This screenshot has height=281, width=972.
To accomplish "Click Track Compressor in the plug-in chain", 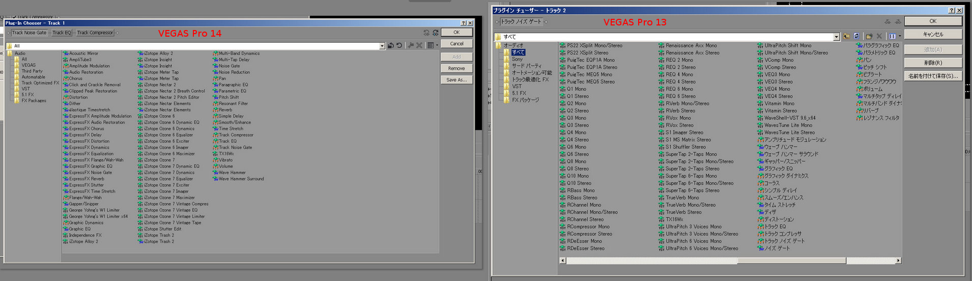I will (95, 33).
